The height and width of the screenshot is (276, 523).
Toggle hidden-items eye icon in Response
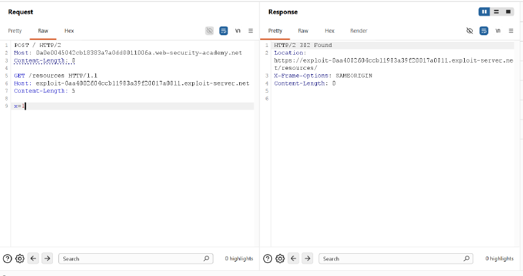pos(469,31)
